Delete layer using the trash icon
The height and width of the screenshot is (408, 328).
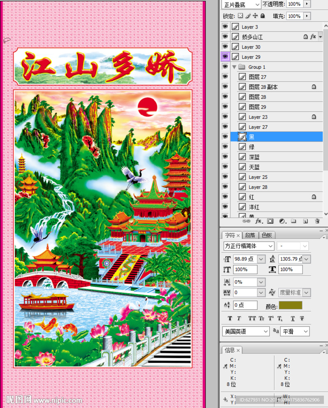tap(317, 221)
